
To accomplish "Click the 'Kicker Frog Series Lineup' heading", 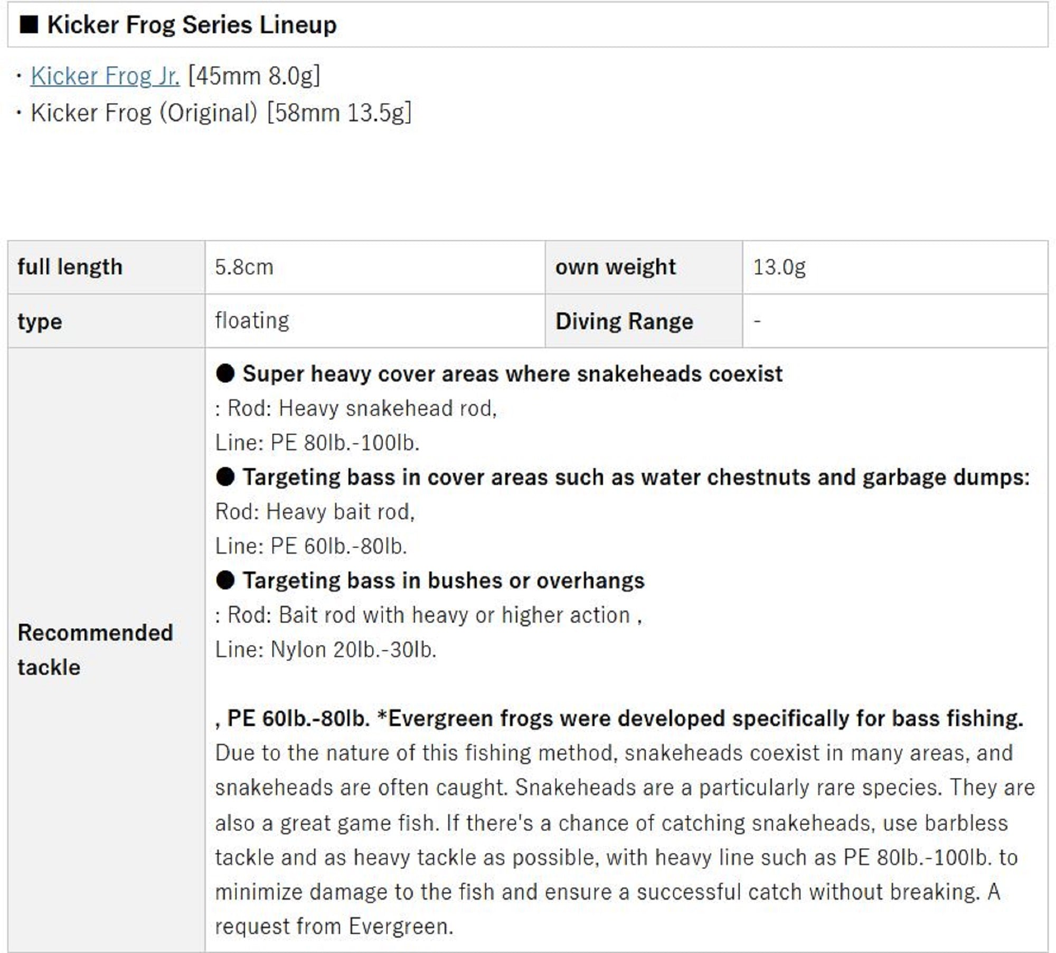I will pyautogui.click(x=192, y=25).
